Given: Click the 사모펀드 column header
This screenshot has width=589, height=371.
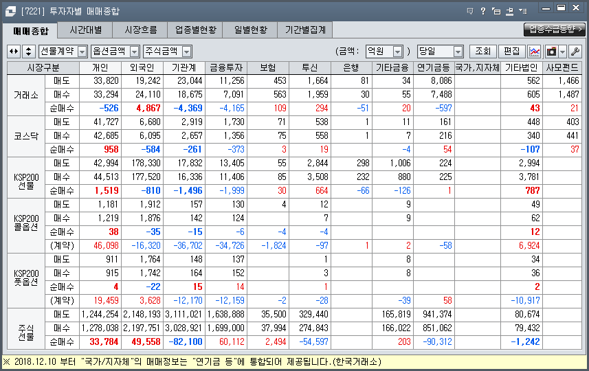Looking at the screenshot, I should coord(562,68).
